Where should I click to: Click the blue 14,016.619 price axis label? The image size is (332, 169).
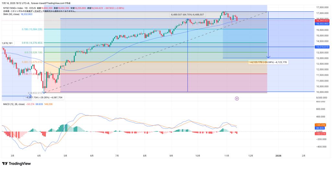point(322,47)
